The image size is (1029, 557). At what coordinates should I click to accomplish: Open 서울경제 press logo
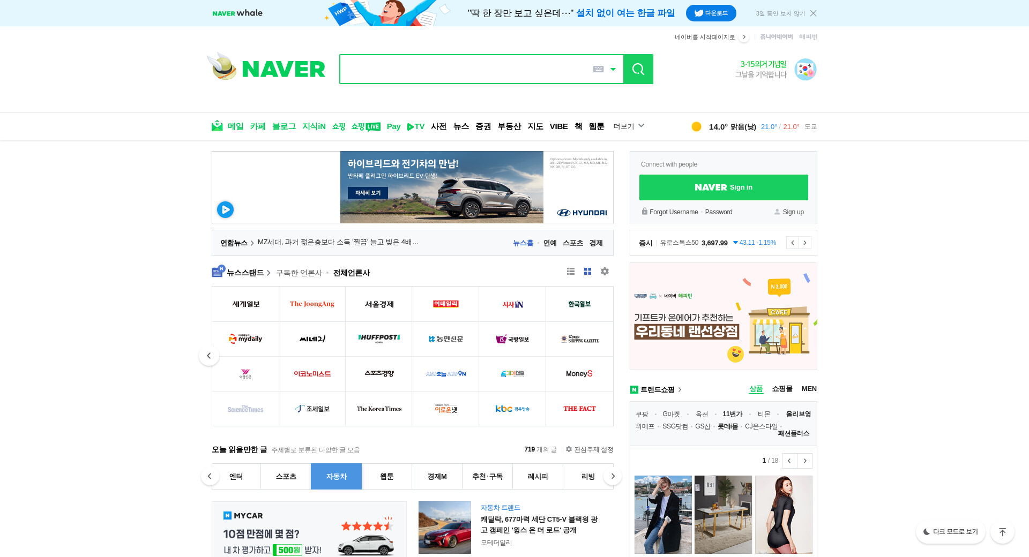click(x=379, y=304)
